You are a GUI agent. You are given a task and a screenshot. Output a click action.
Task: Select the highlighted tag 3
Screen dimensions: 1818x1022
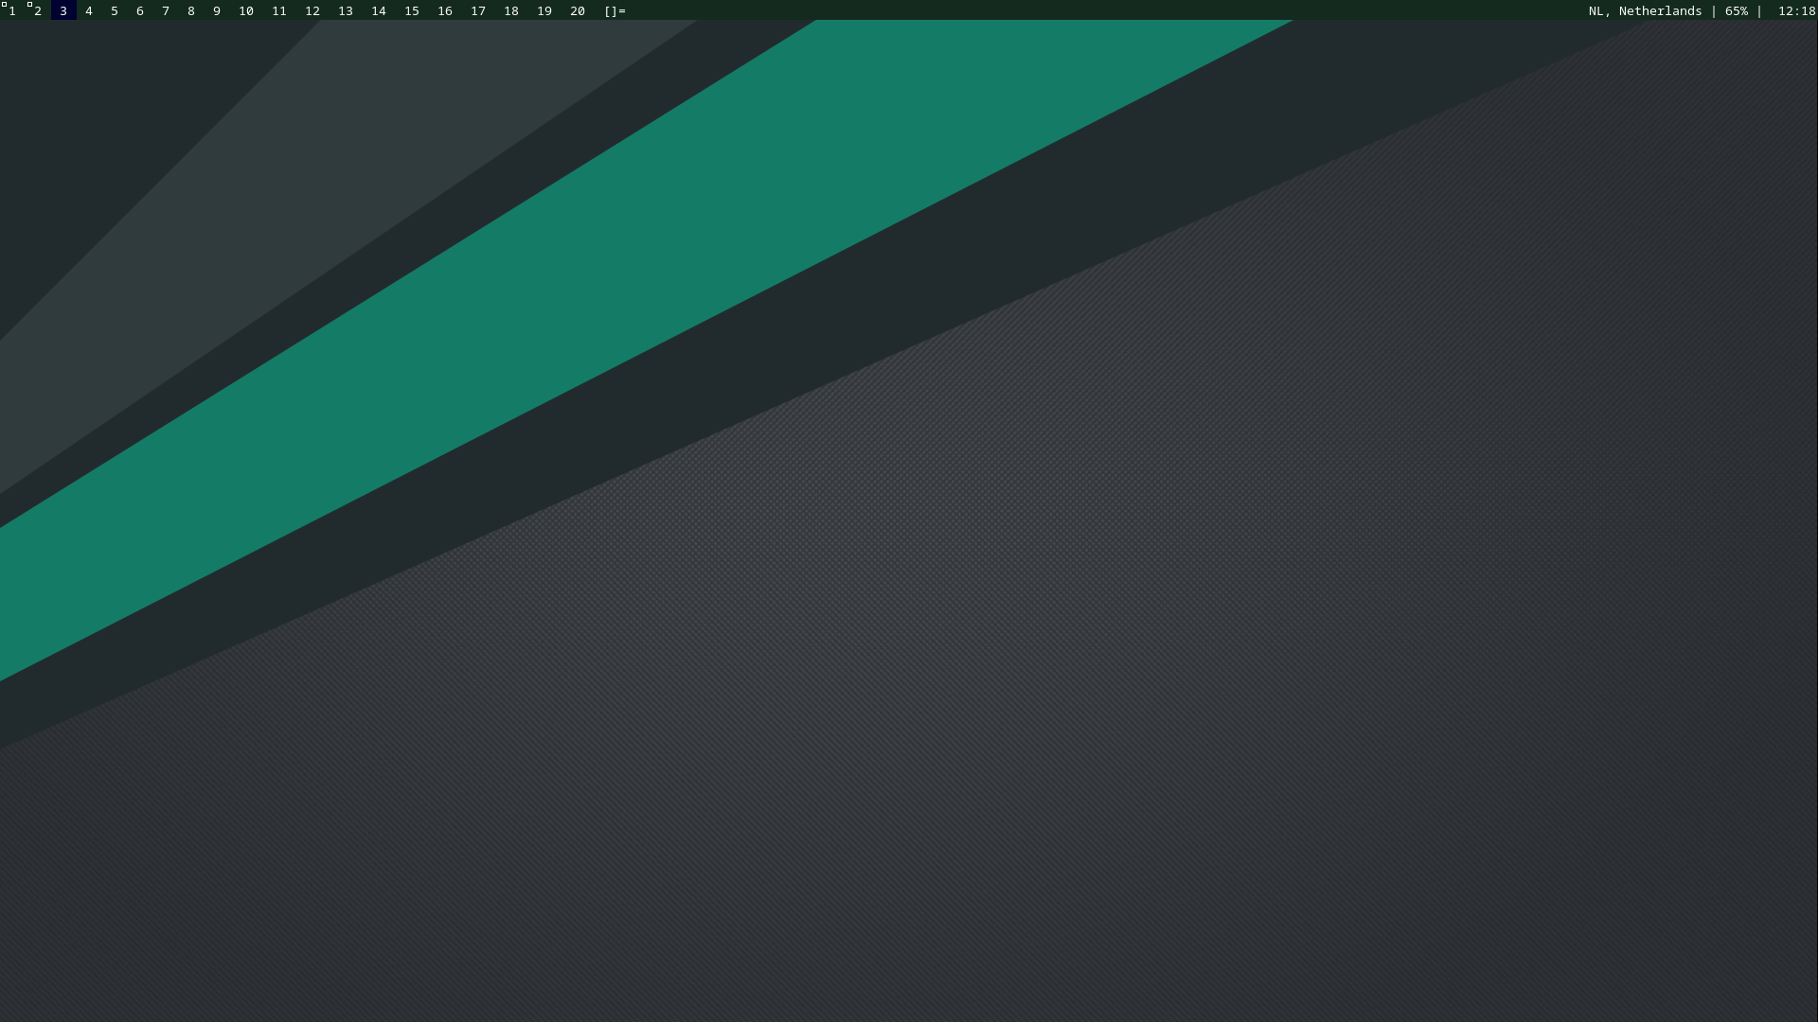[63, 11]
